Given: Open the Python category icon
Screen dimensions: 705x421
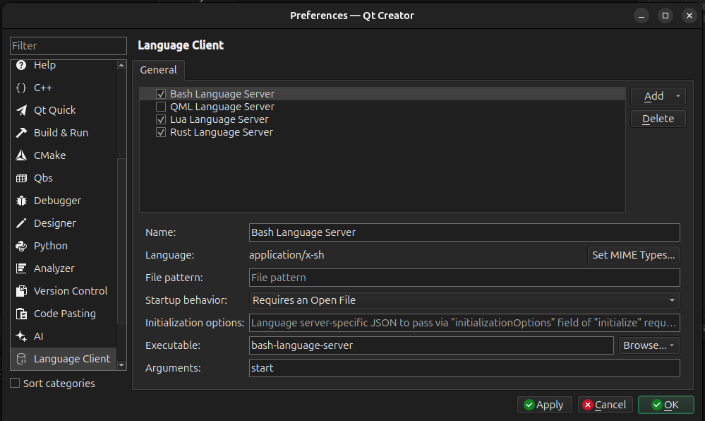Looking at the screenshot, I should click(x=21, y=246).
